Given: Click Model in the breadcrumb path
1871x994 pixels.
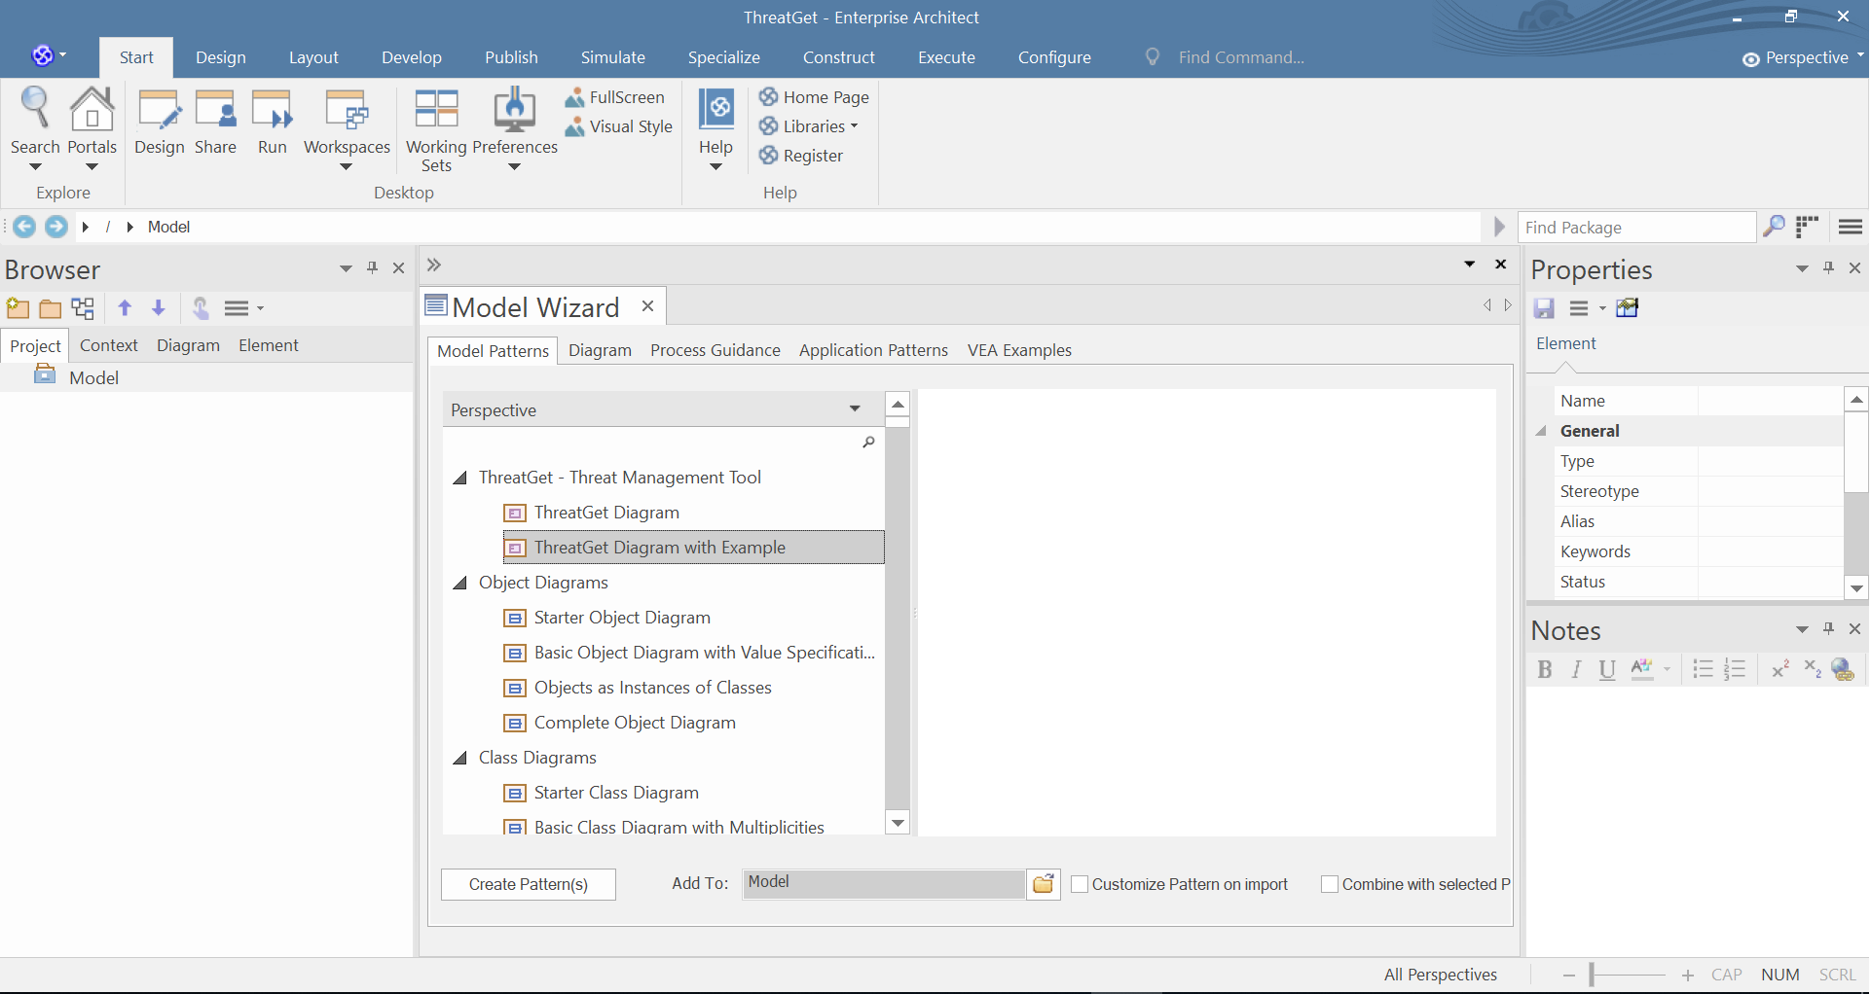Looking at the screenshot, I should [168, 227].
